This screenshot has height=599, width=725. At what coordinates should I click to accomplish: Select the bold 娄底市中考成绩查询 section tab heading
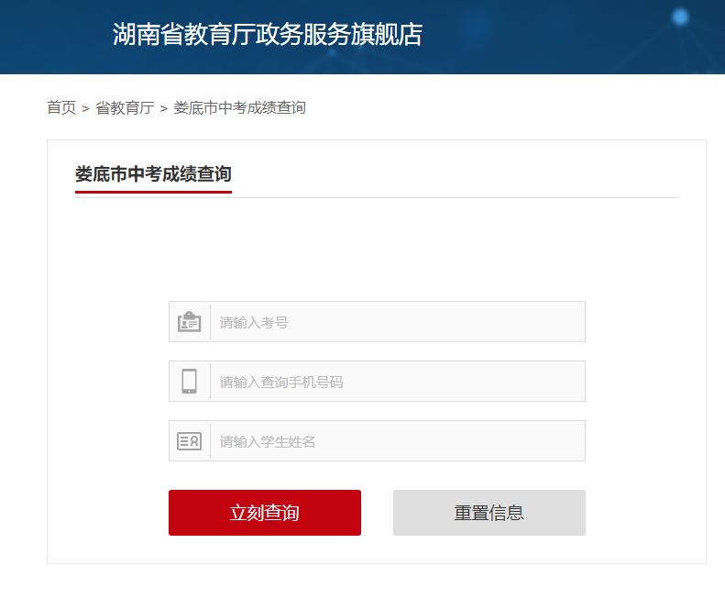[x=153, y=173]
